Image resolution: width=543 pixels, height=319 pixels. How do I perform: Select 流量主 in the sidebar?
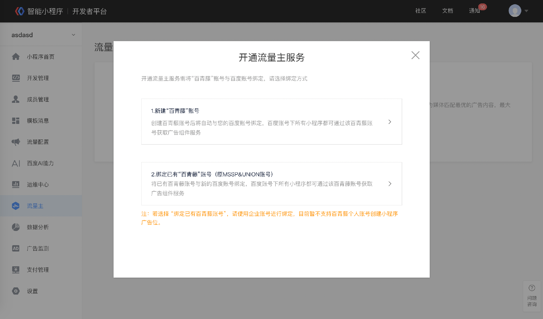(41, 206)
